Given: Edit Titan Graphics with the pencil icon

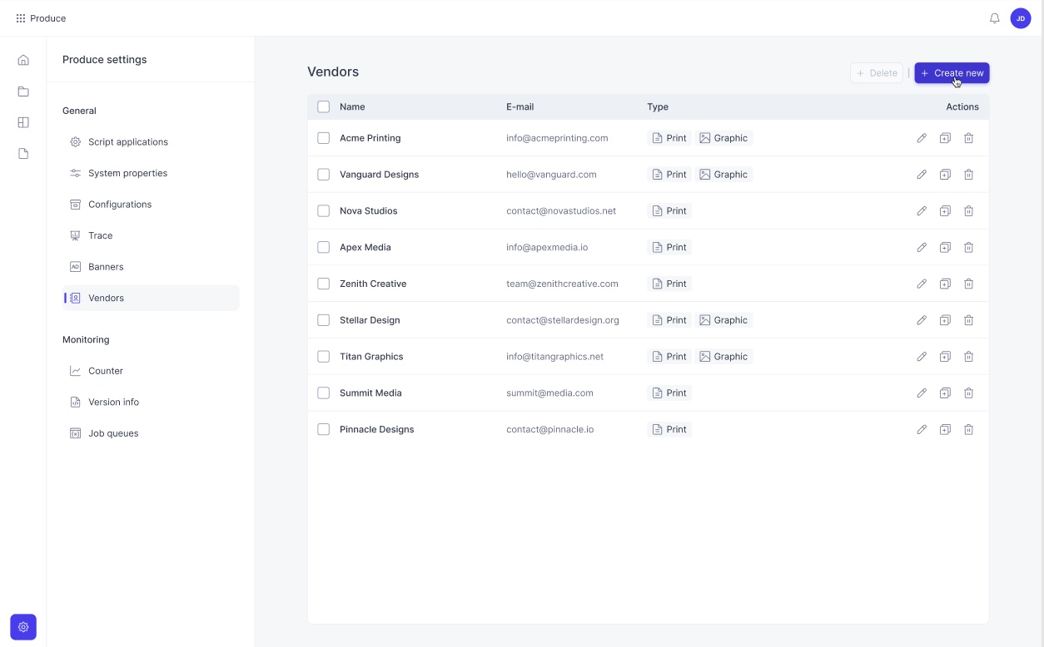Looking at the screenshot, I should tap(922, 357).
